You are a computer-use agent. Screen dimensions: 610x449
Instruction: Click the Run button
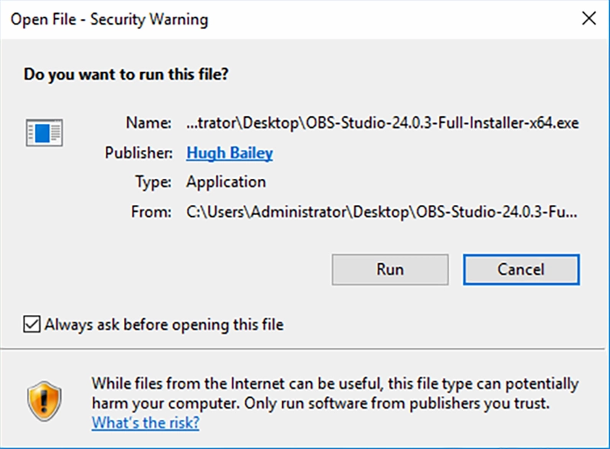click(389, 269)
